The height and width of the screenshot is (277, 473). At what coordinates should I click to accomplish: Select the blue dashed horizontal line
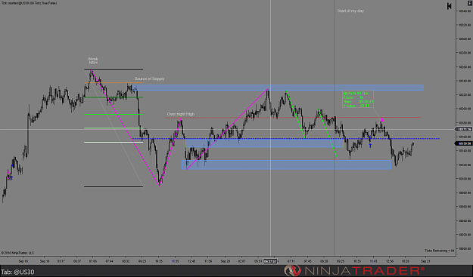(286, 139)
